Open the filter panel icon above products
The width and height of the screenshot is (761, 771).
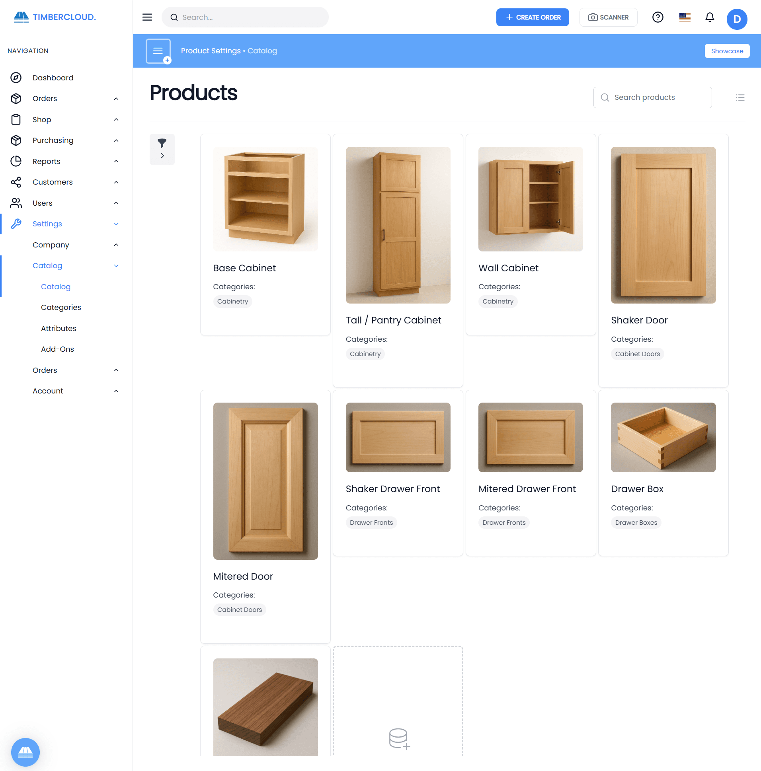(x=162, y=143)
